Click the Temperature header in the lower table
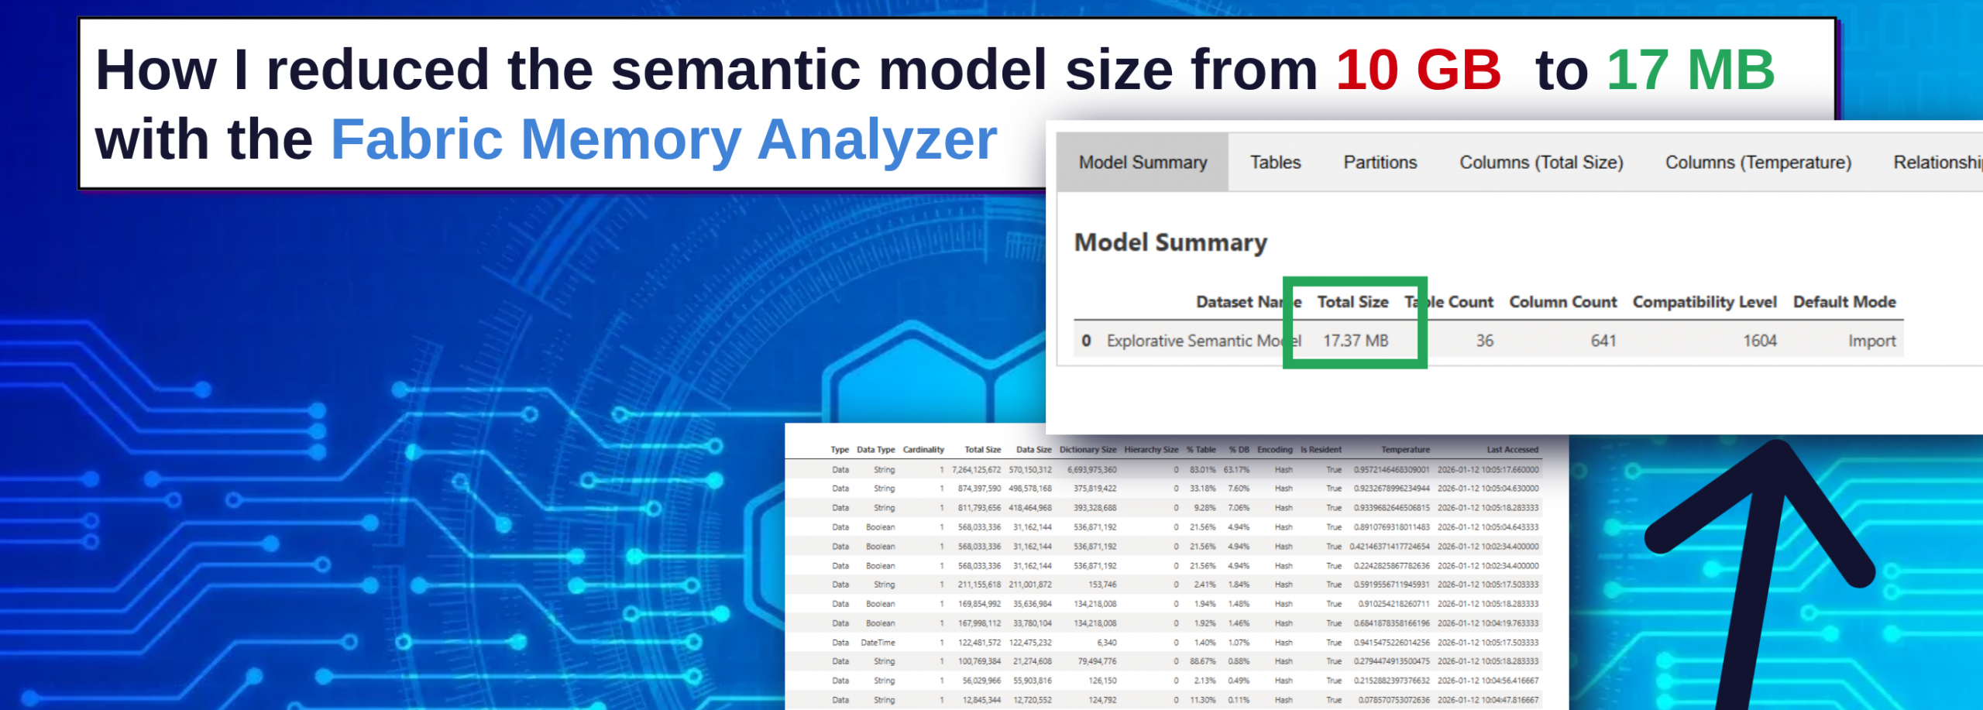This screenshot has height=710, width=1983. coord(1405,450)
